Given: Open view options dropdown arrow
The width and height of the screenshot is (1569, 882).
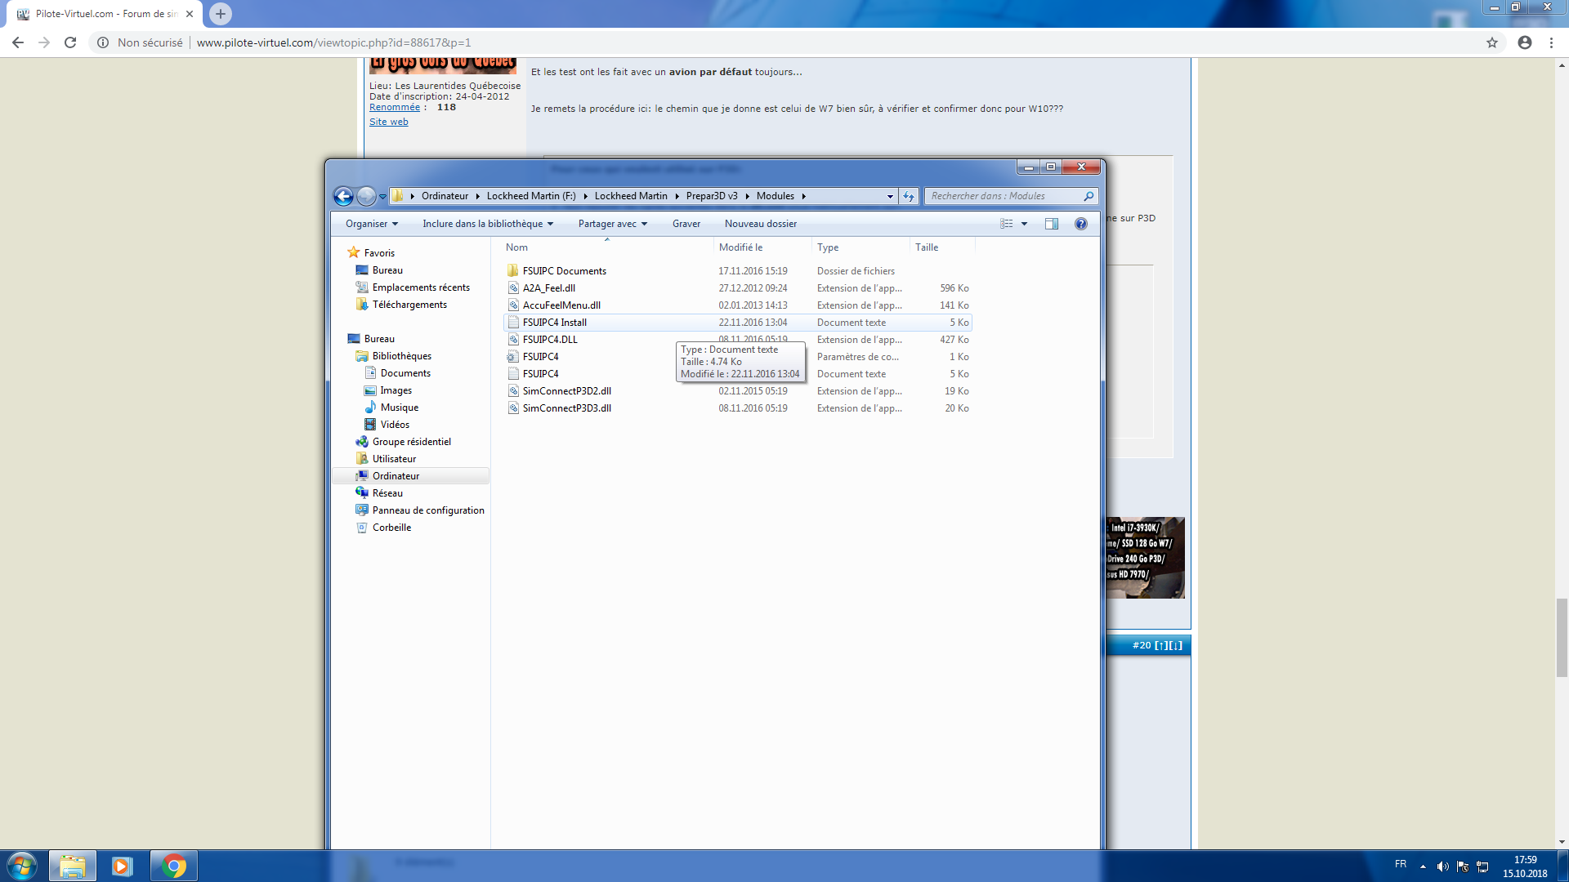Looking at the screenshot, I should [1024, 224].
